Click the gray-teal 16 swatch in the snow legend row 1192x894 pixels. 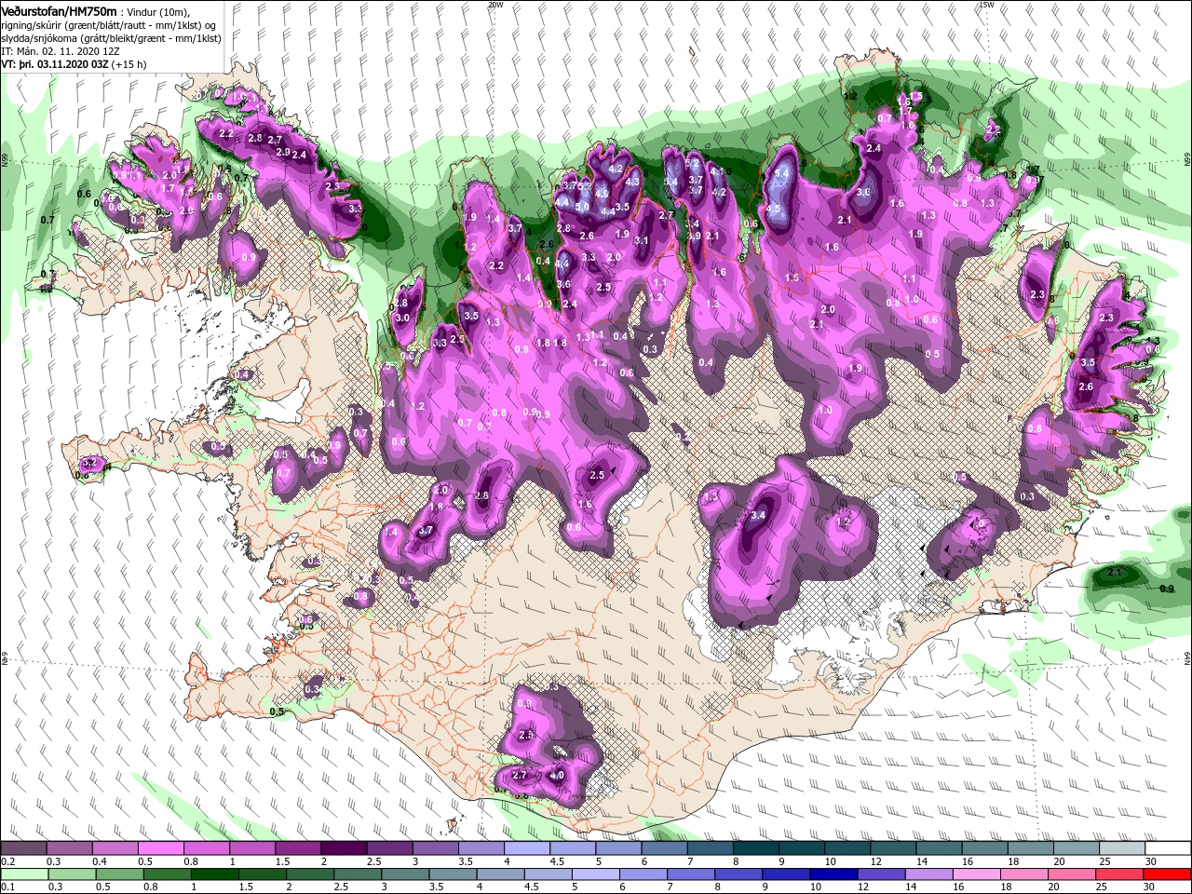(x=985, y=848)
